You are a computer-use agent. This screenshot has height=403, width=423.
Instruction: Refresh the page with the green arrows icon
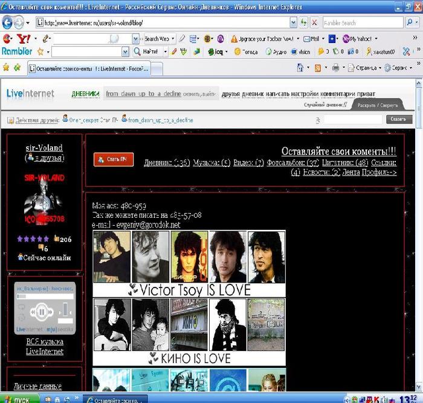[x=304, y=22]
